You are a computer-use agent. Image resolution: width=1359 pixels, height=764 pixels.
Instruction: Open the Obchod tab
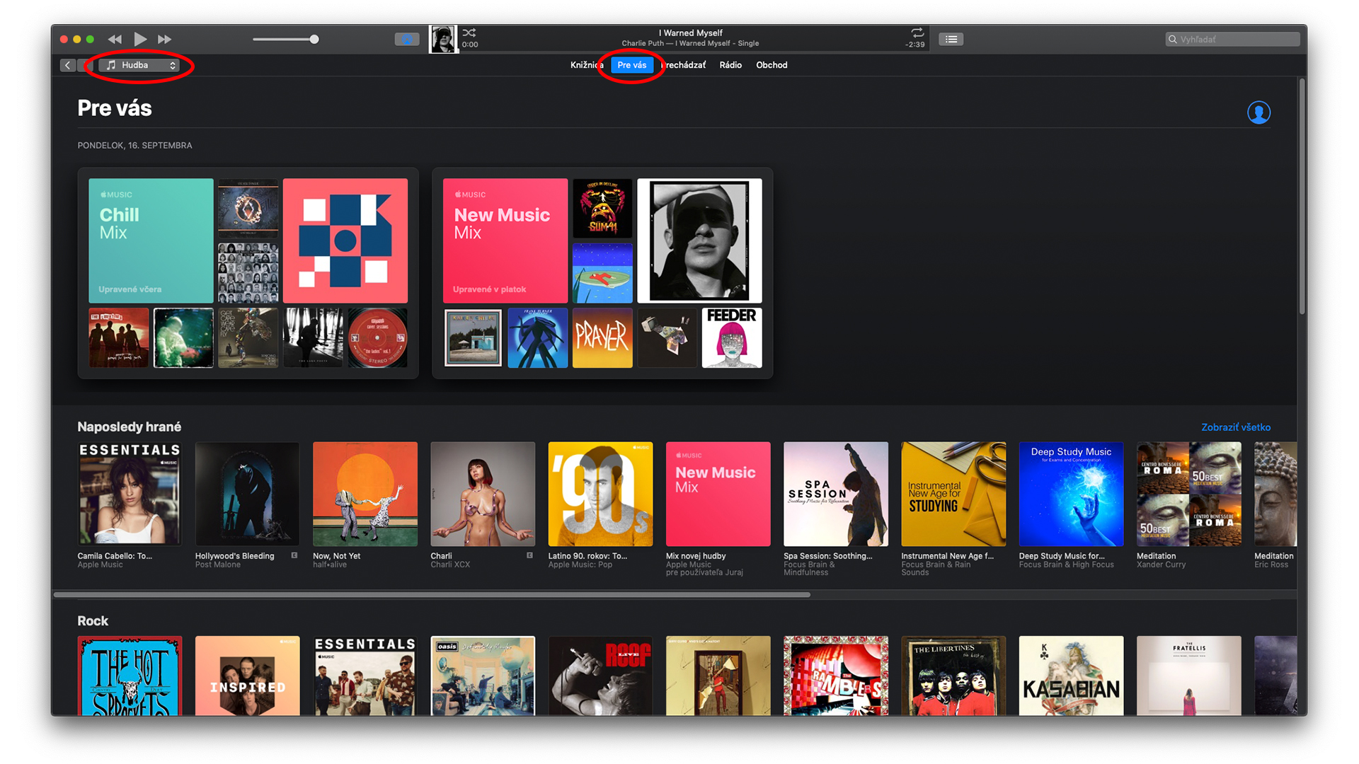click(772, 65)
